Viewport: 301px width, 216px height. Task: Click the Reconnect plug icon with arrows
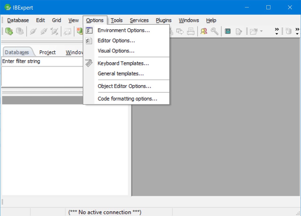(55, 31)
